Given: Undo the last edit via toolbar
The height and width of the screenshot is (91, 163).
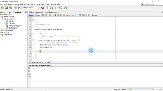Looking at the screenshot, I should [x=15, y=8].
